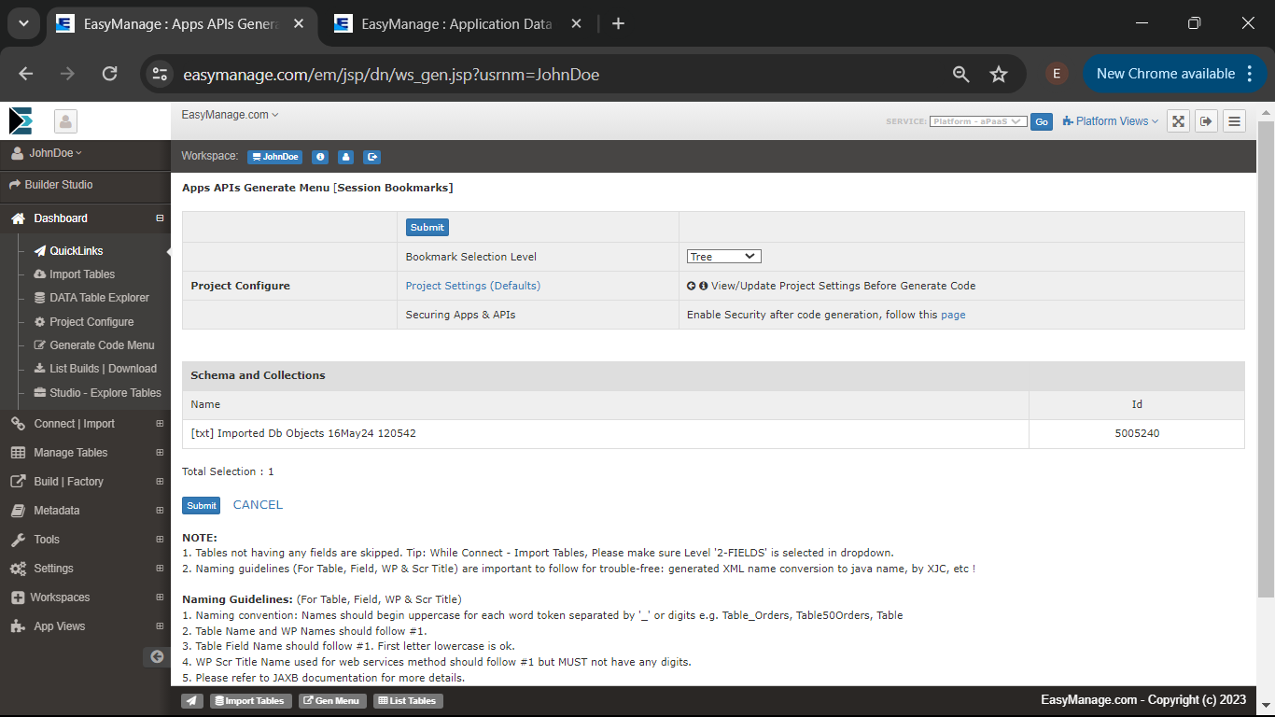The image size is (1275, 717).
Task: Click List Tables in the bottom bar
Action: coord(408,700)
